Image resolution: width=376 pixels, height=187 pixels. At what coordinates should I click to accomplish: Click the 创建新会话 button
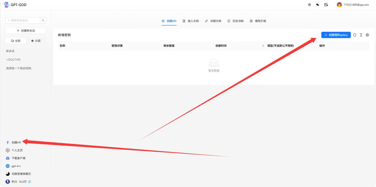[26, 30]
